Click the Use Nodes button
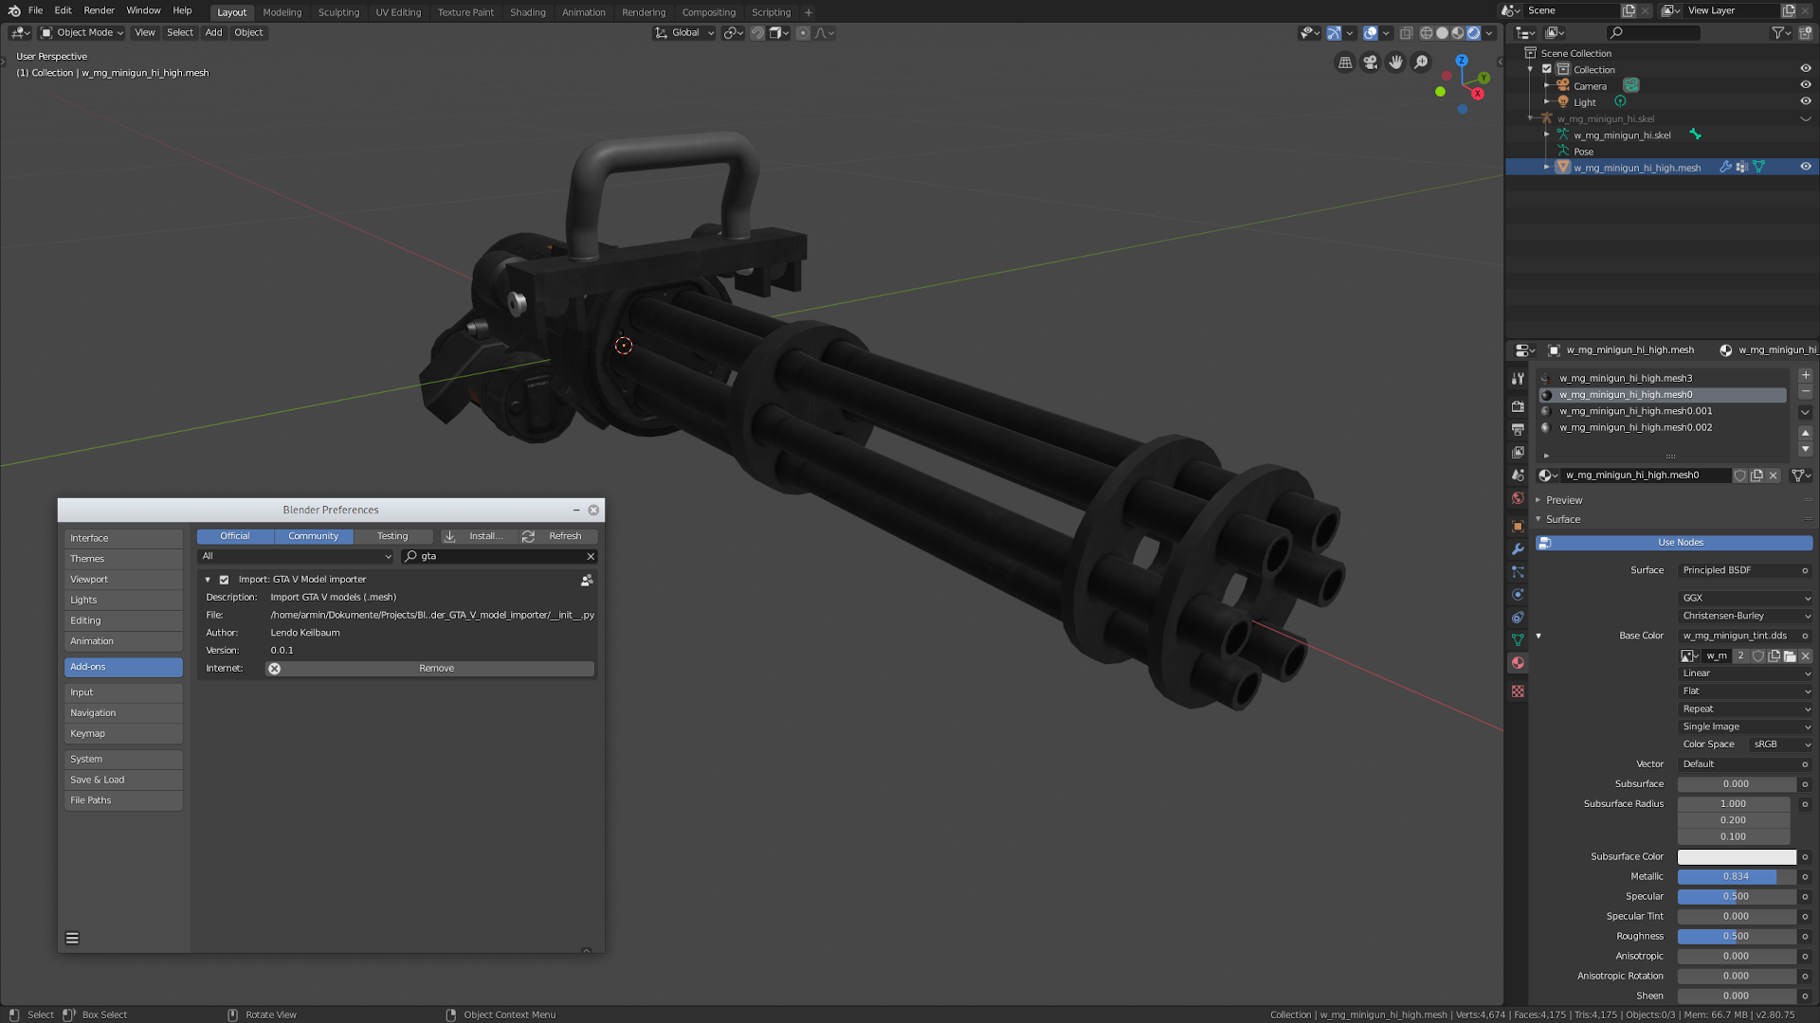The image size is (1820, 1023). 1680,543
